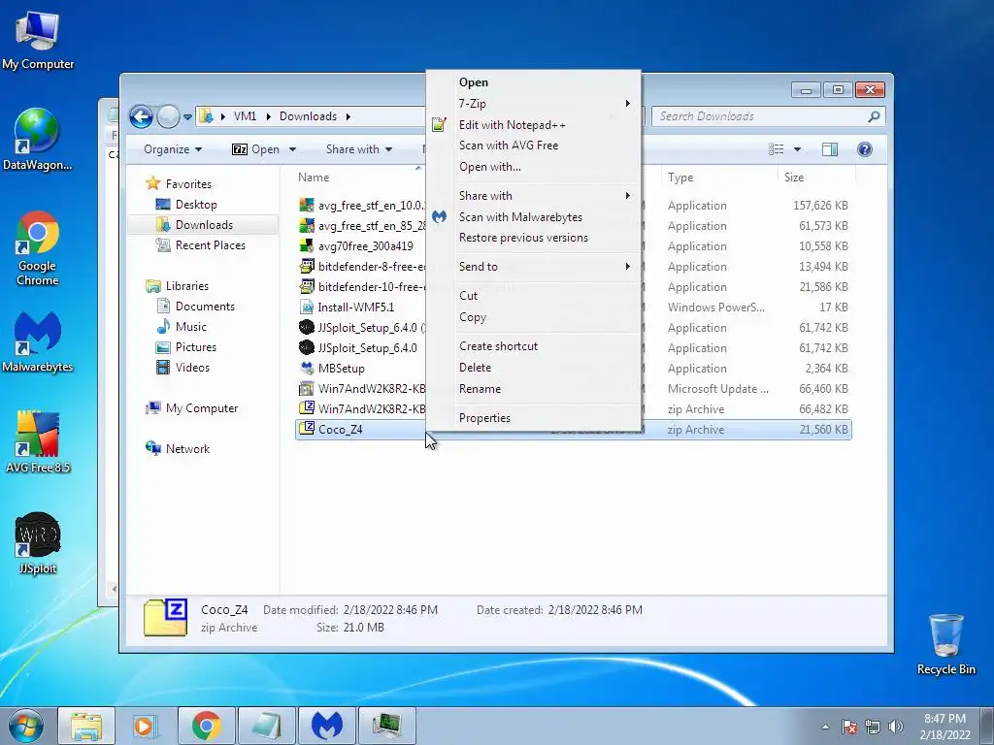This screenshot has width=994, height=745.
Task: Open recent pages dropdown arrow
Action: tap(187, 117)
